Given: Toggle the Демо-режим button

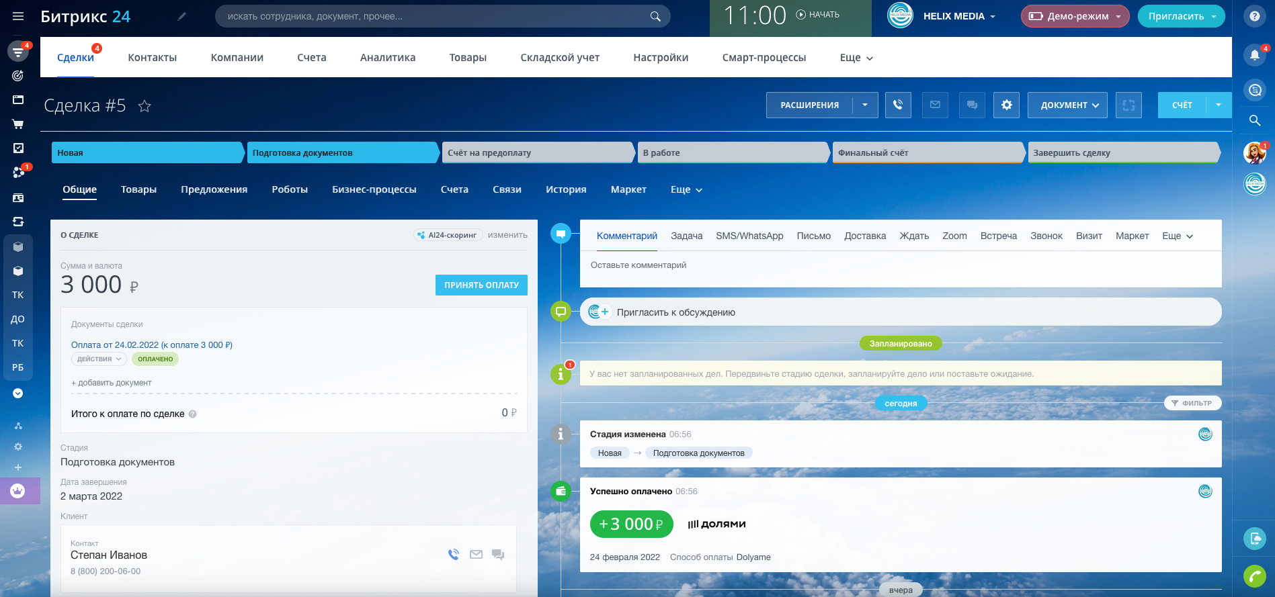Looking at the screenshot, I should pos(1075,16).
